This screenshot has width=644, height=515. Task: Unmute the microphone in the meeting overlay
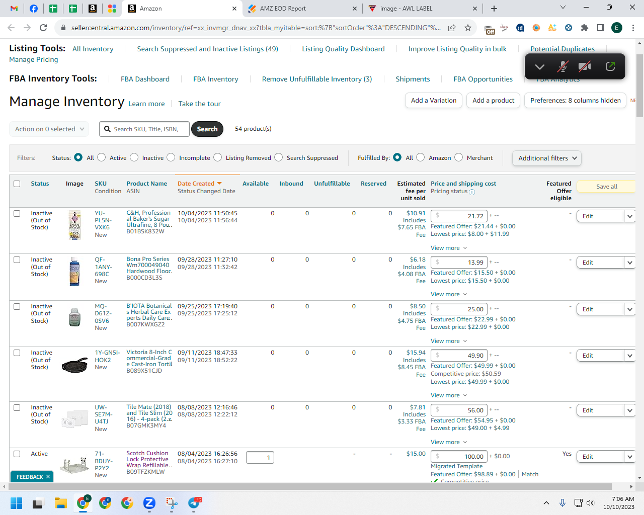(x=563, y=66)
